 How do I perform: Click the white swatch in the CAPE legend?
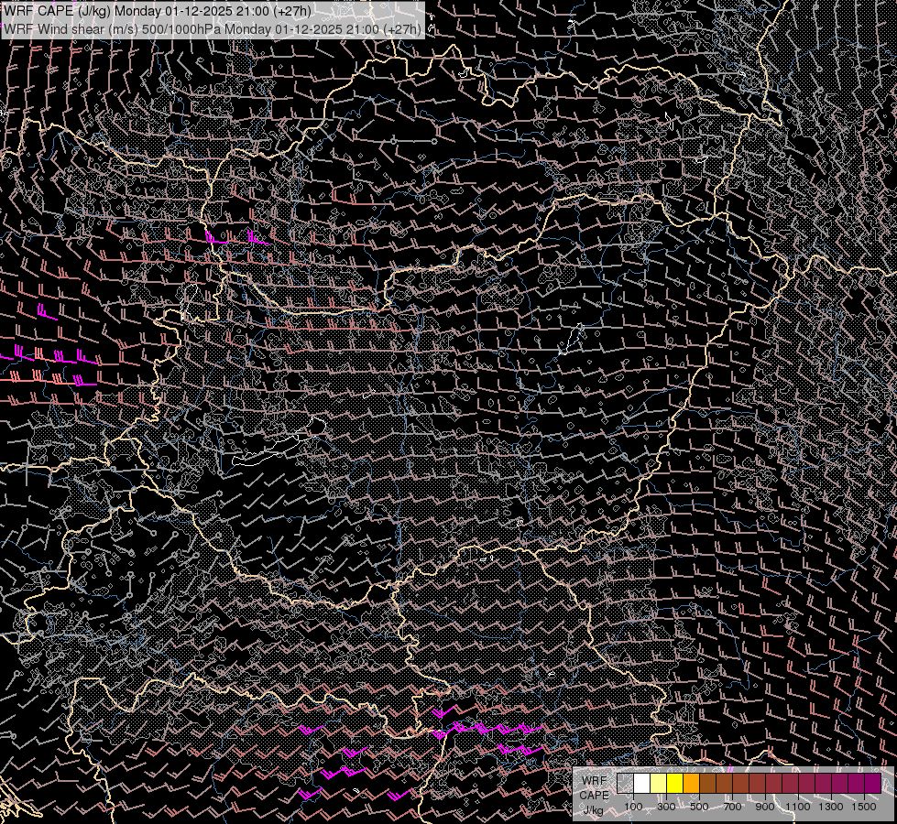point(642,784)
